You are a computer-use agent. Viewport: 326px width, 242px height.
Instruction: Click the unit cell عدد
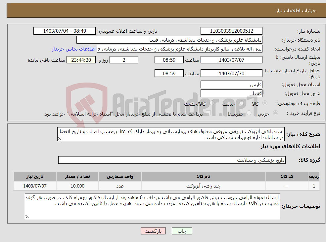120,186
